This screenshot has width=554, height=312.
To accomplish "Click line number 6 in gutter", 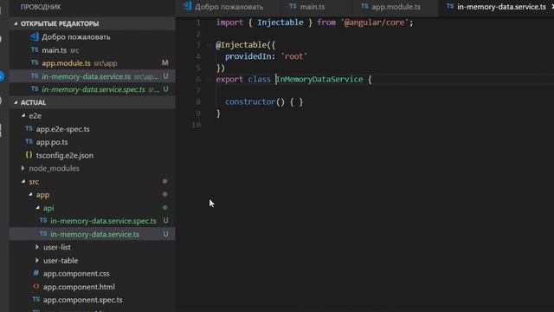I will [198, 80].
